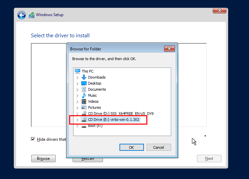Expand the Downloads tree node
Screen dimensions: 249x179
(77, 78)
